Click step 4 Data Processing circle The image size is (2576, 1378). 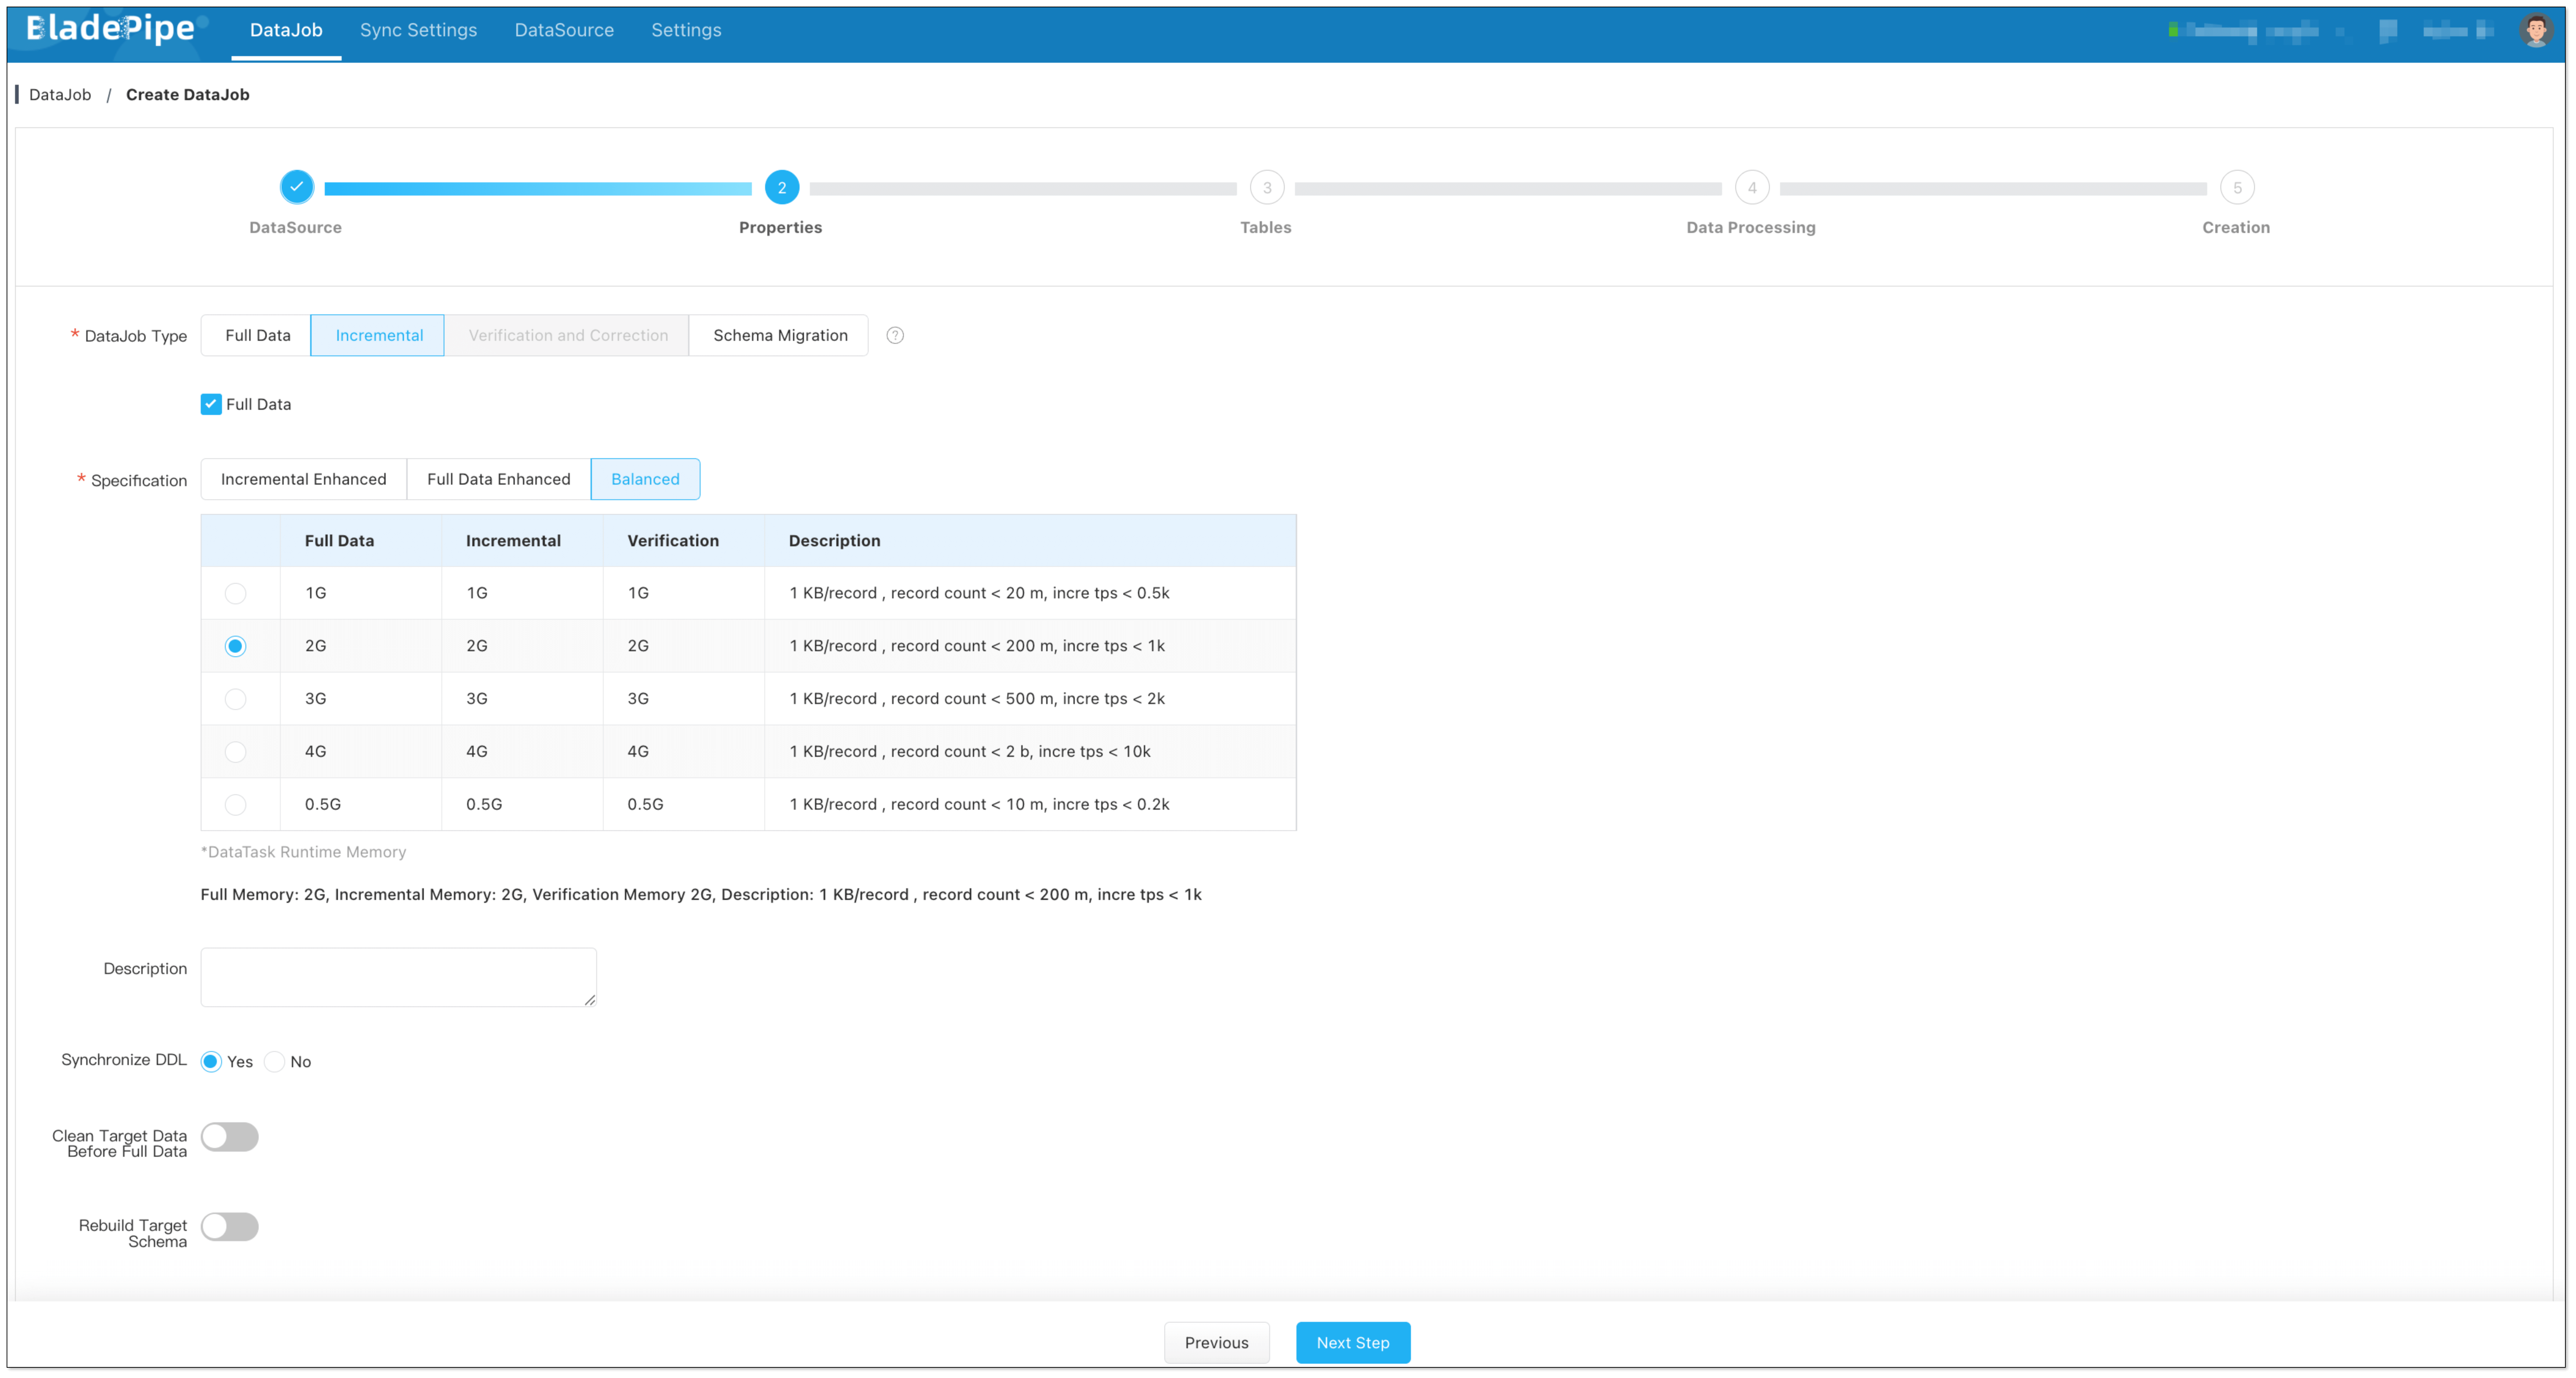(x=1751, y=187)
